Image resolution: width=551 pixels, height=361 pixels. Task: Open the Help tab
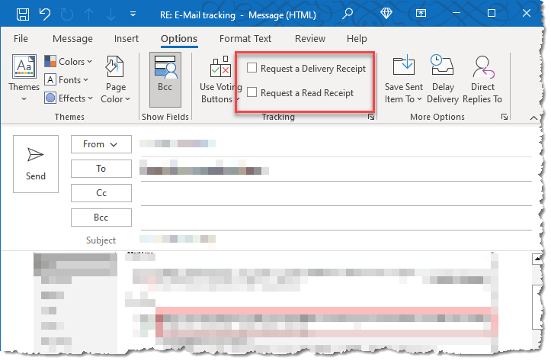click(x=357, y=38)
